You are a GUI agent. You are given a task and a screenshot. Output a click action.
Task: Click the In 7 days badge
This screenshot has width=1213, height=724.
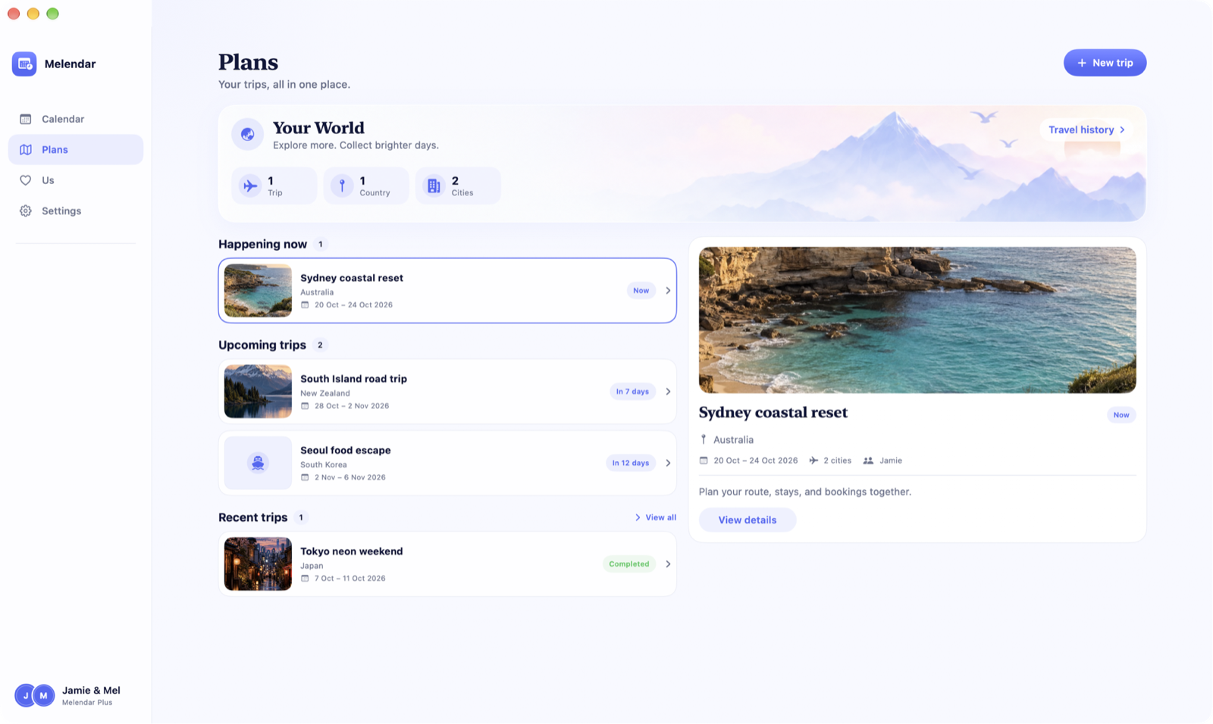coord(632,392)
